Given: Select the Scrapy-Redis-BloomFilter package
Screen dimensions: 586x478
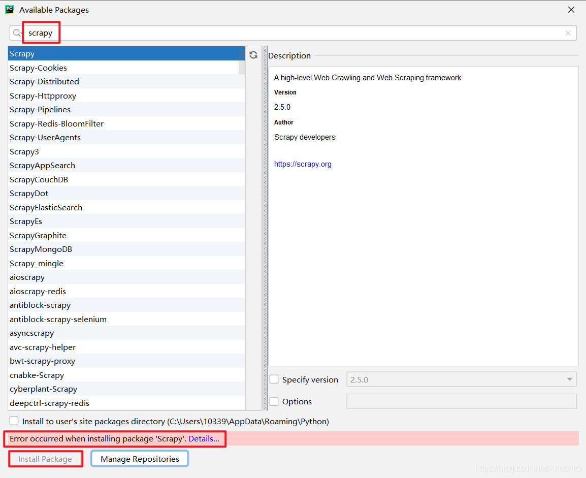Looking at the screenshot, I should [126, 123].
